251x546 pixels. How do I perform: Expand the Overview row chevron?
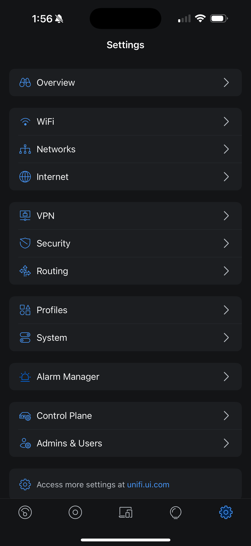click(226, 82)
